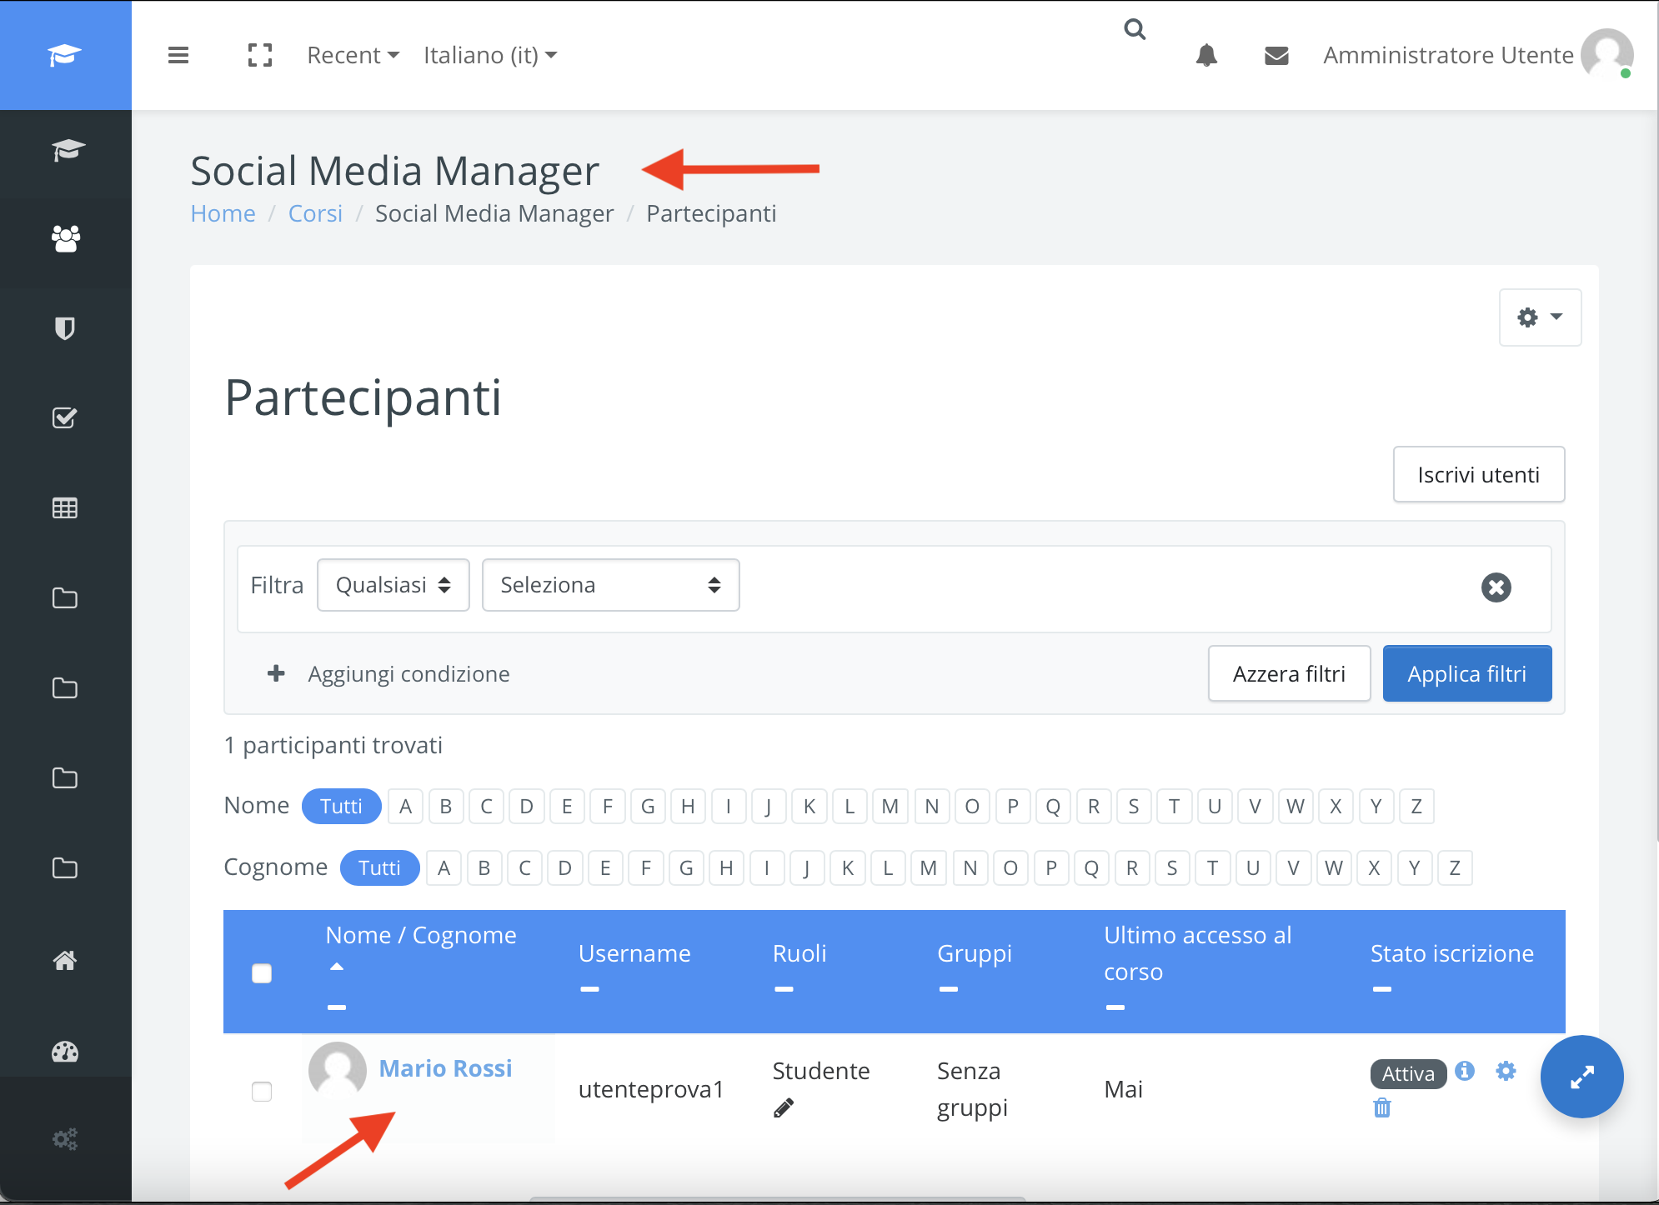Open the search magnifier icon
This screenshot has height=1205, width=1659.
tap(1135, 29)
